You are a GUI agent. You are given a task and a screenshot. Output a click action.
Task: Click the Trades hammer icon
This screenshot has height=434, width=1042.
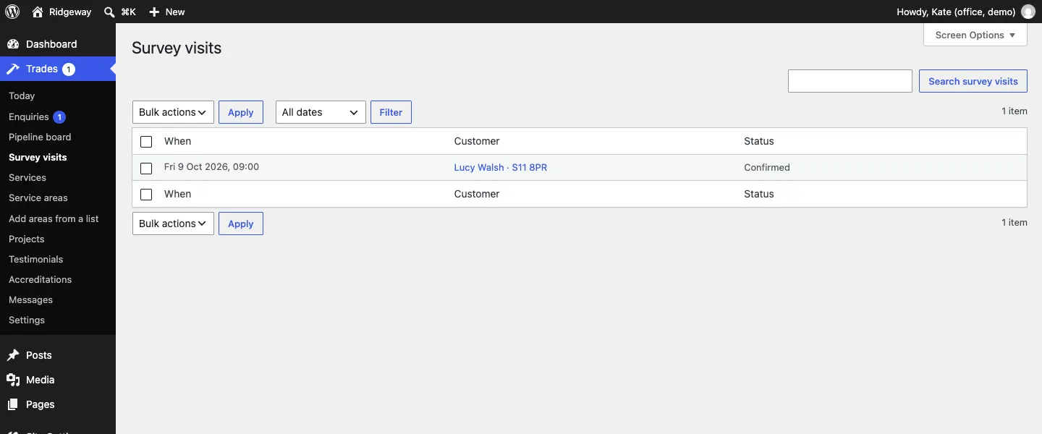click(x=13, y=69)
